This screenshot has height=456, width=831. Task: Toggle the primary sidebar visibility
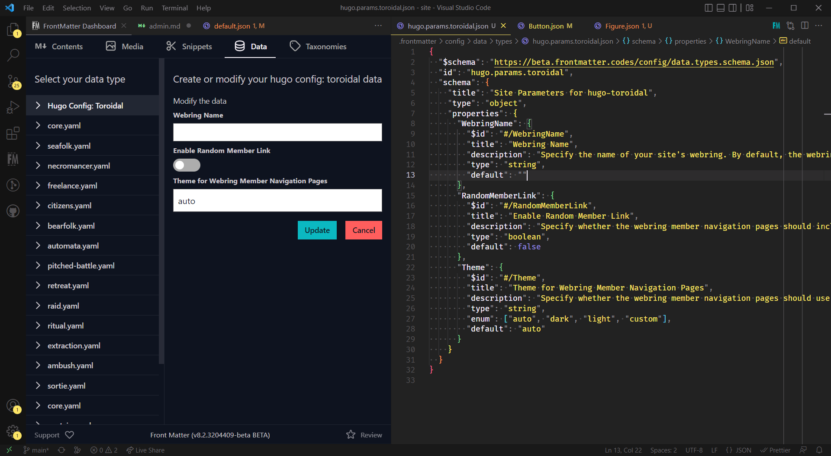click(x=709, y=7)
